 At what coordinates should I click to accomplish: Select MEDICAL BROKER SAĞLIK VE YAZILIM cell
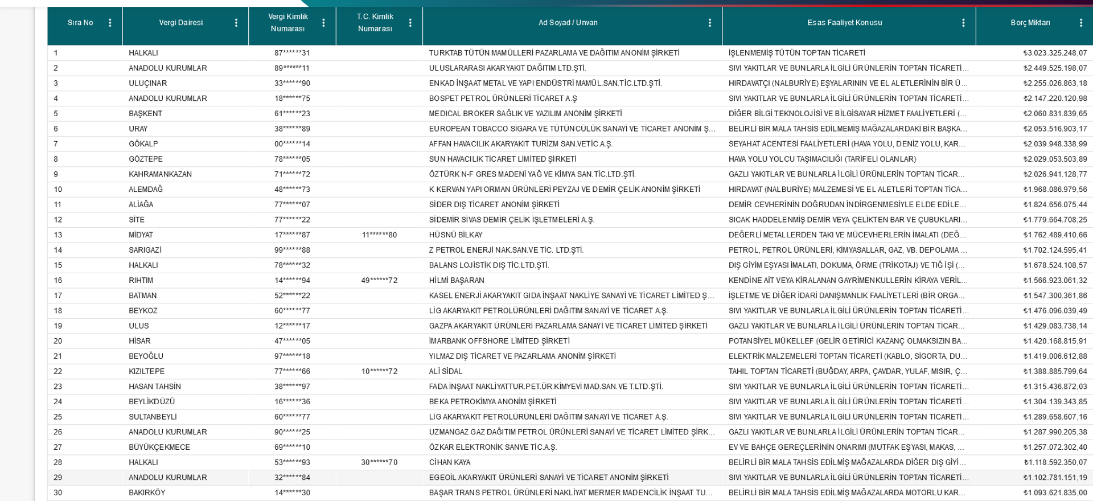click(x=572, y=114)
